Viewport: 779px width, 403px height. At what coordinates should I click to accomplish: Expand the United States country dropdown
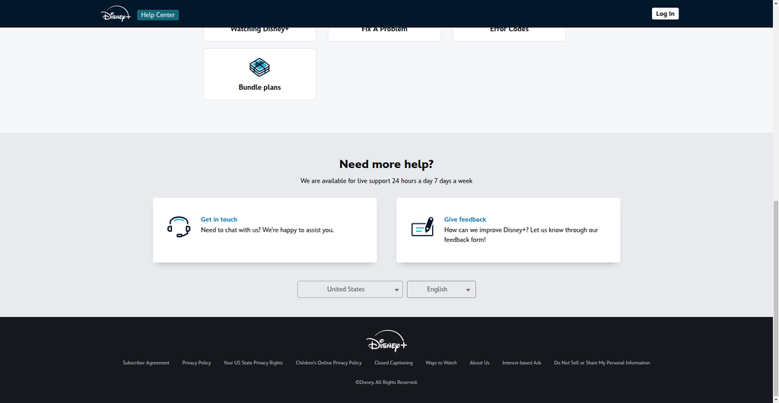[x=350, y=290]
